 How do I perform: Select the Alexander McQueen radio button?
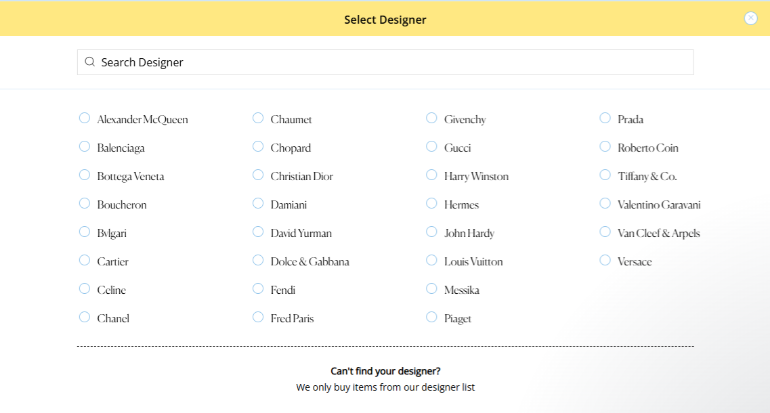tap(84, 117)
